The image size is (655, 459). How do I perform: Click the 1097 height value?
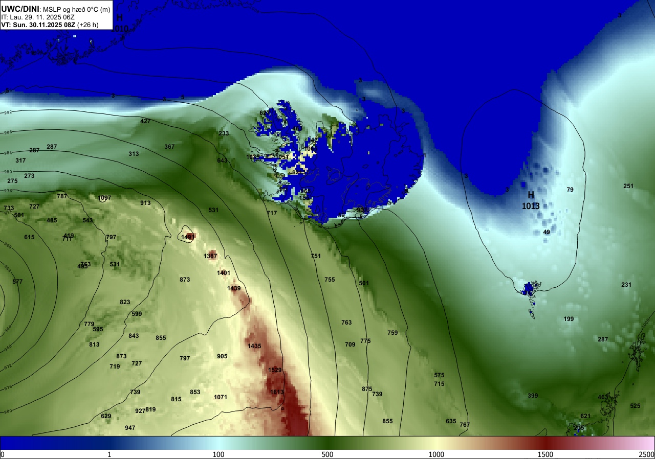(x=104, y=198)
